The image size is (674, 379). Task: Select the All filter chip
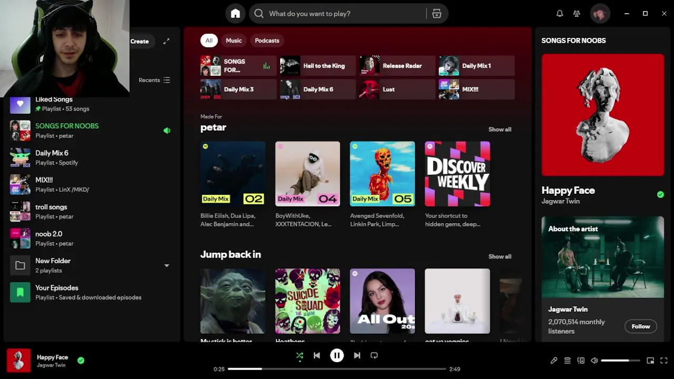pos(209,41)
